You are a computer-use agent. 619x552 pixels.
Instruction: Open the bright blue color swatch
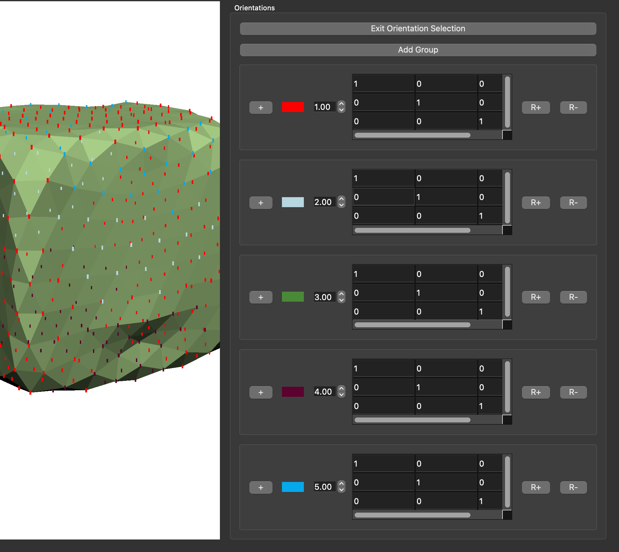pyautogui.click(x=293, y=487)
